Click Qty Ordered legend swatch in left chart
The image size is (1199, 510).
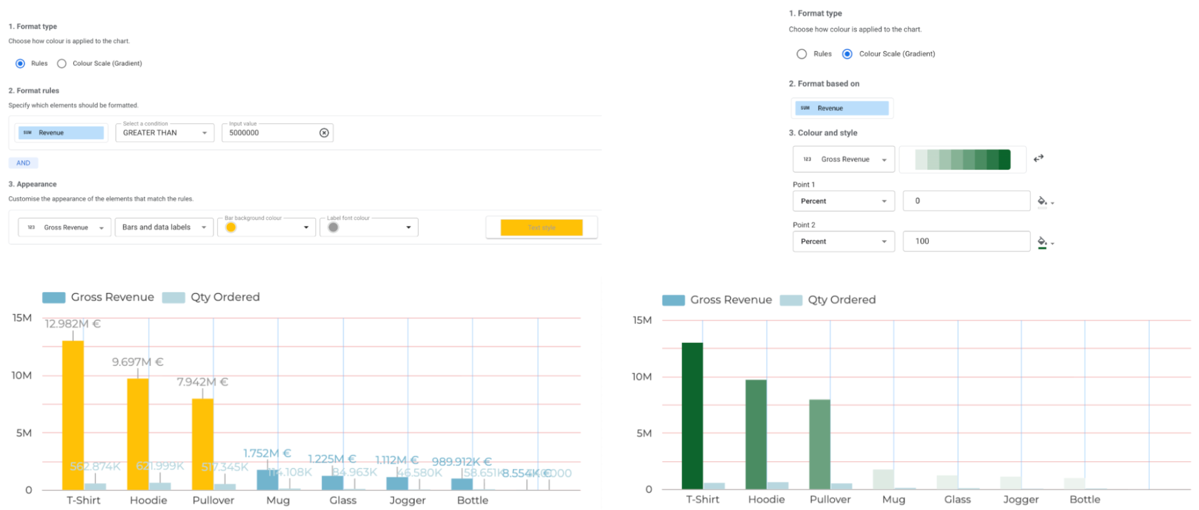point(174,298)
